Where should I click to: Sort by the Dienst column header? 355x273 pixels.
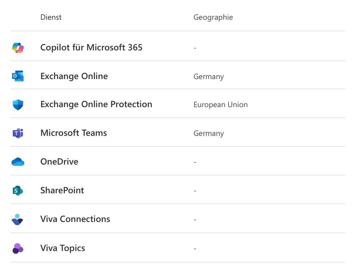tap(51, 17)
